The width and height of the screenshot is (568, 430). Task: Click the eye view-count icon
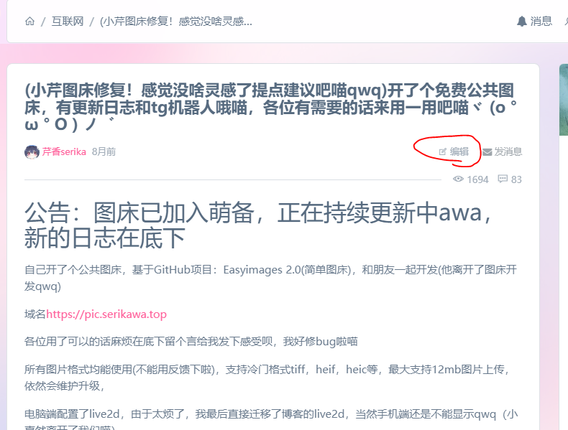tap(458, 179)
